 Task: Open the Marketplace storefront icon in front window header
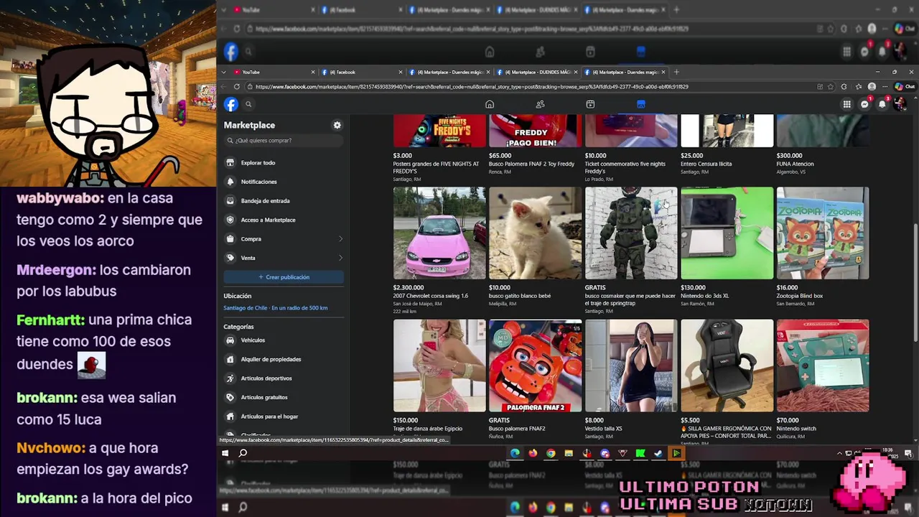[640, 105]
